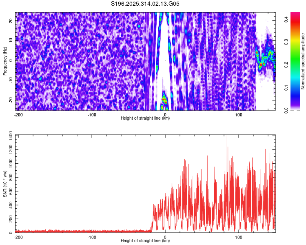Click the red hotspot near -20 Hz at 0 km

tap(164, 99)
